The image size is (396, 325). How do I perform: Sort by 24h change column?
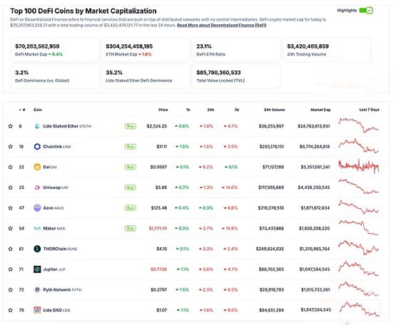coord(210,110)
